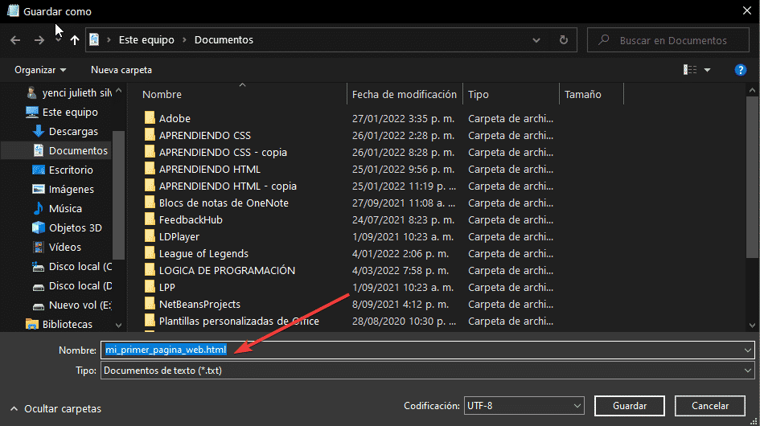Open the help question mark icon
The image size is (760, 426).
[741, 70]
